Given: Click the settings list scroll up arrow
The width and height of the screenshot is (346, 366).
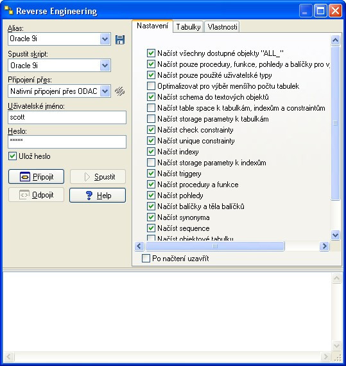Looking at the screenshot, I should (336, 40).
